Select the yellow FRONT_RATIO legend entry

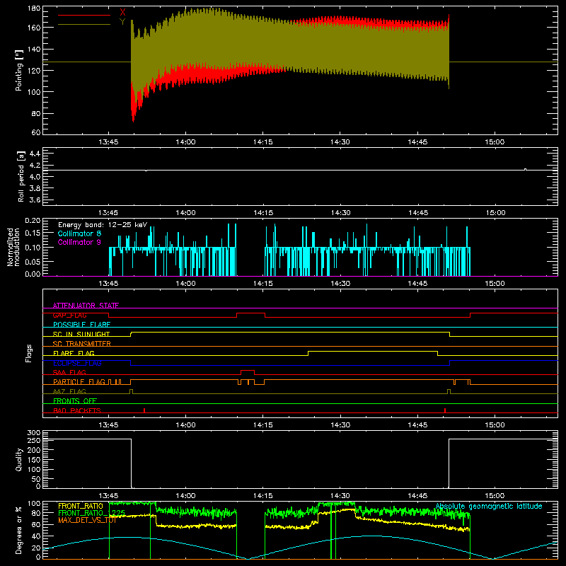(80, 506)
